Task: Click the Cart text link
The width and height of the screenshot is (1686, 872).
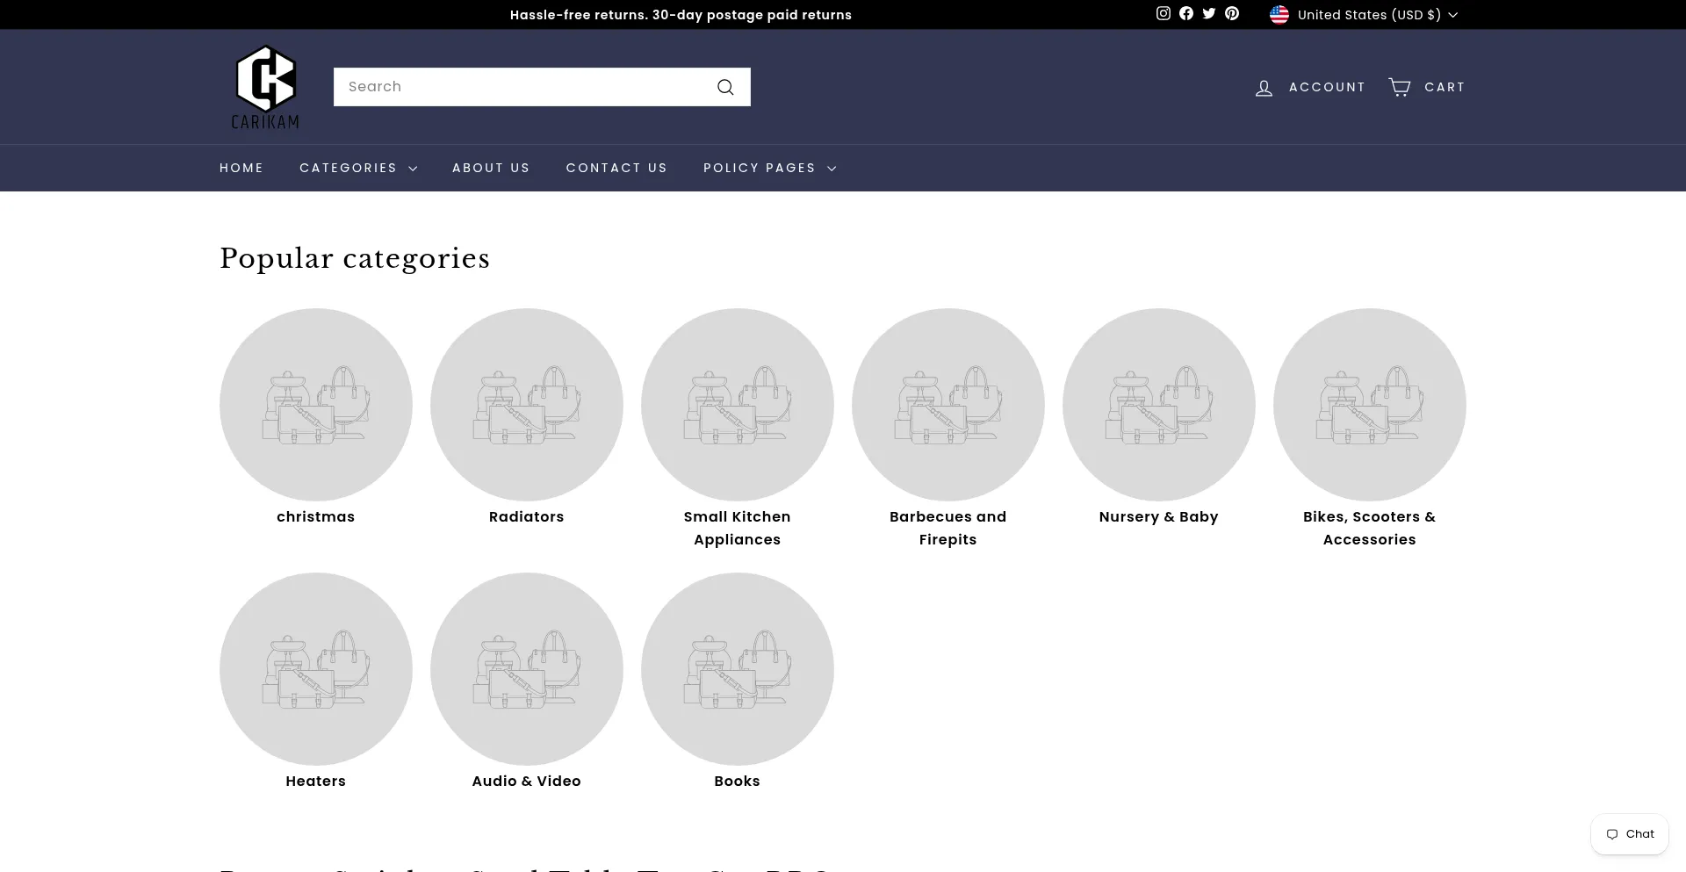Action: [x=1445, y=87]
